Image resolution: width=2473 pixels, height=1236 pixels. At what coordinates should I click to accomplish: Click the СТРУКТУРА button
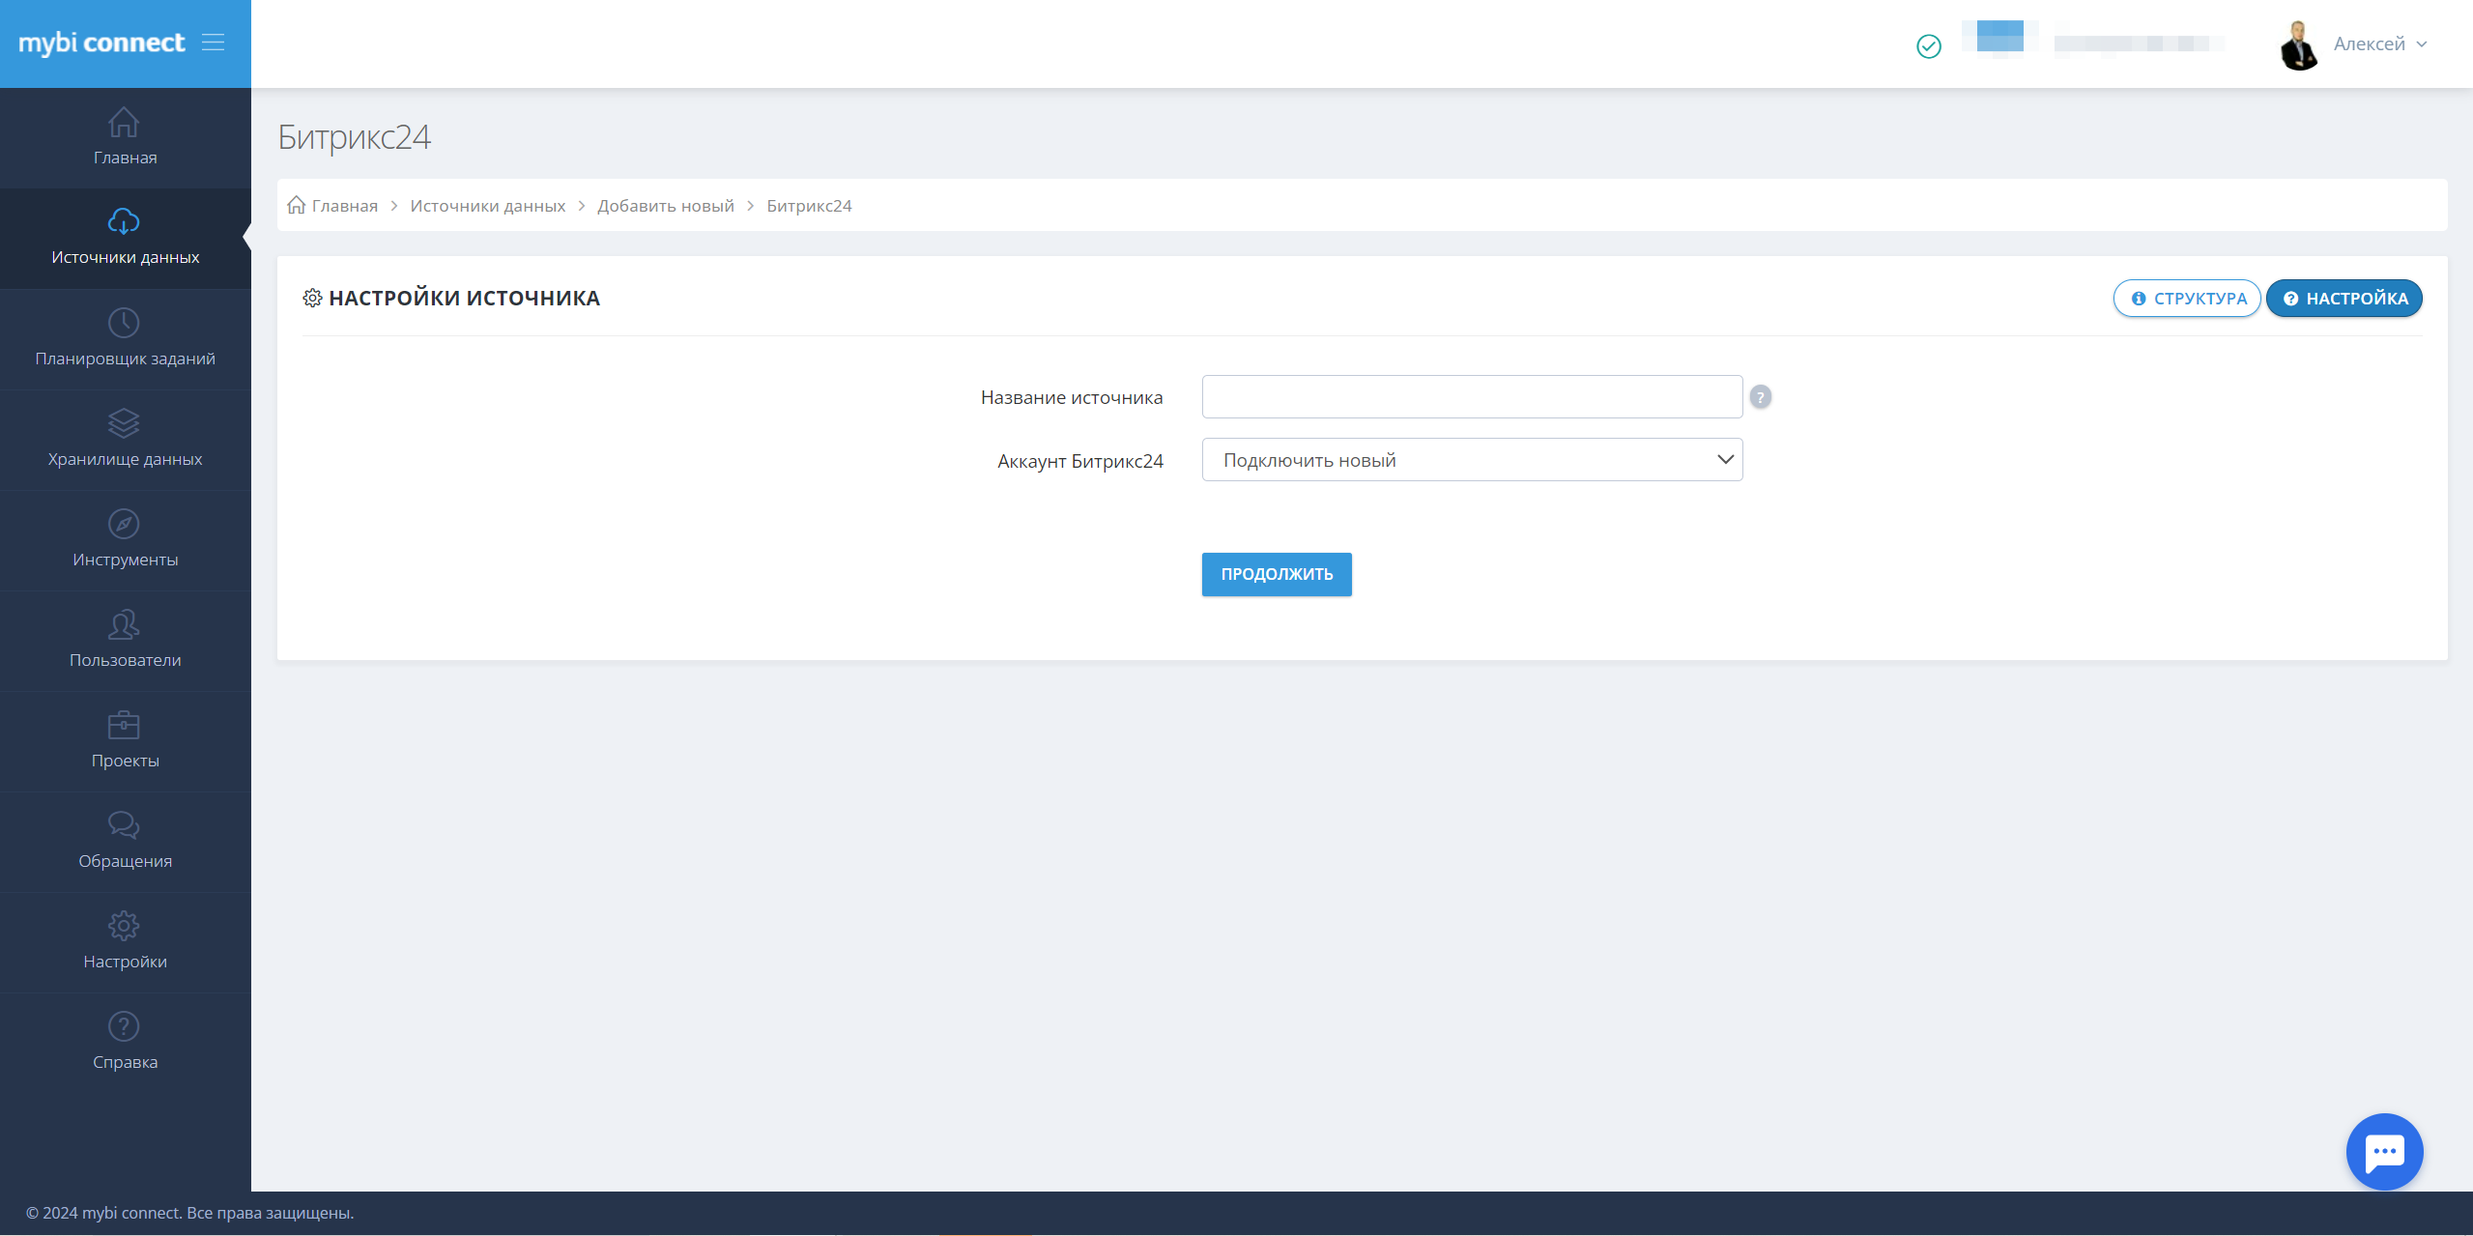coord(2186,299)
